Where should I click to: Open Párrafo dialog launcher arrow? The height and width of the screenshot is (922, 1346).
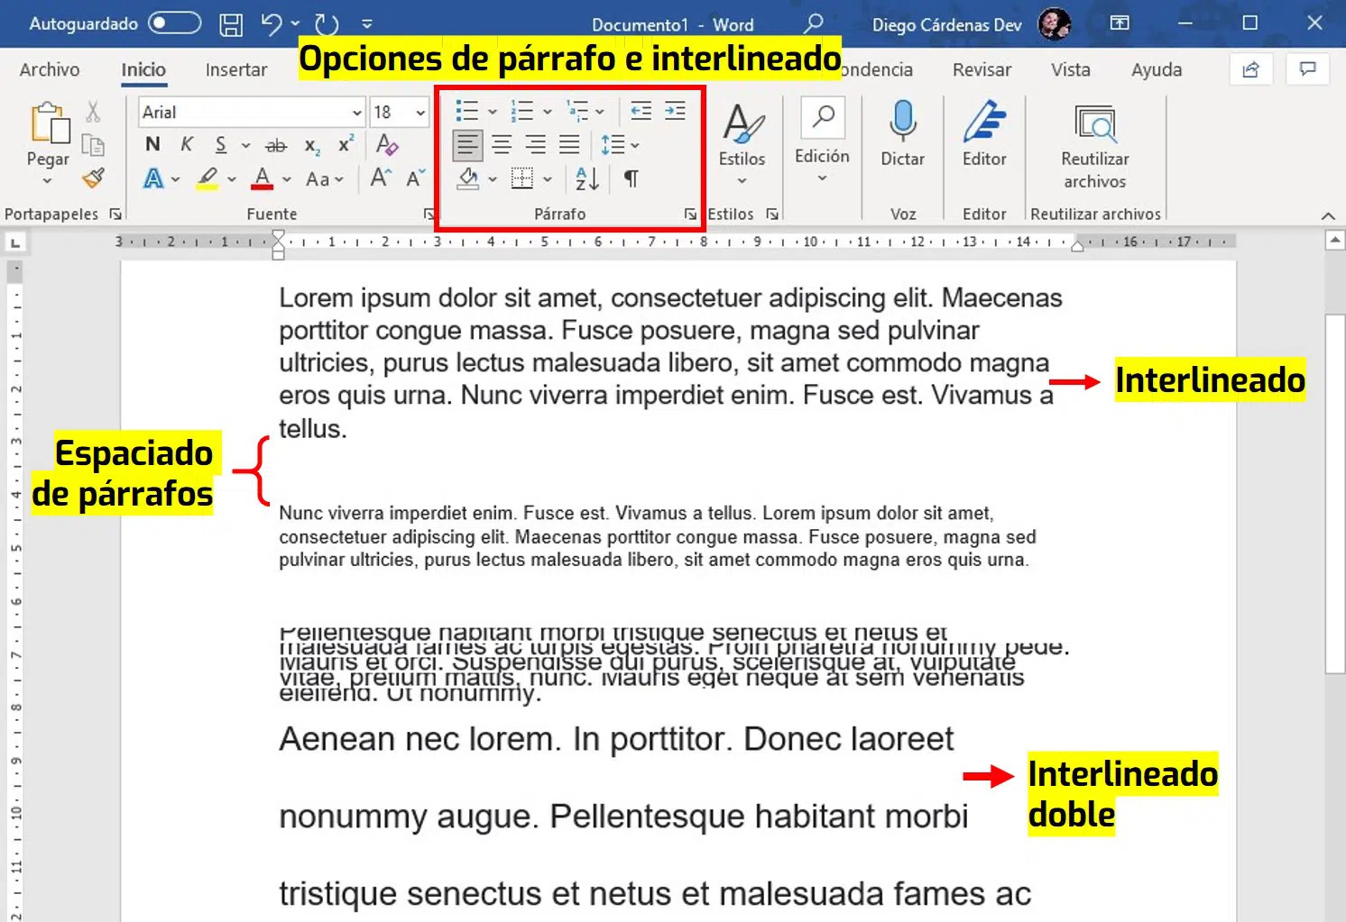[690, 214]
